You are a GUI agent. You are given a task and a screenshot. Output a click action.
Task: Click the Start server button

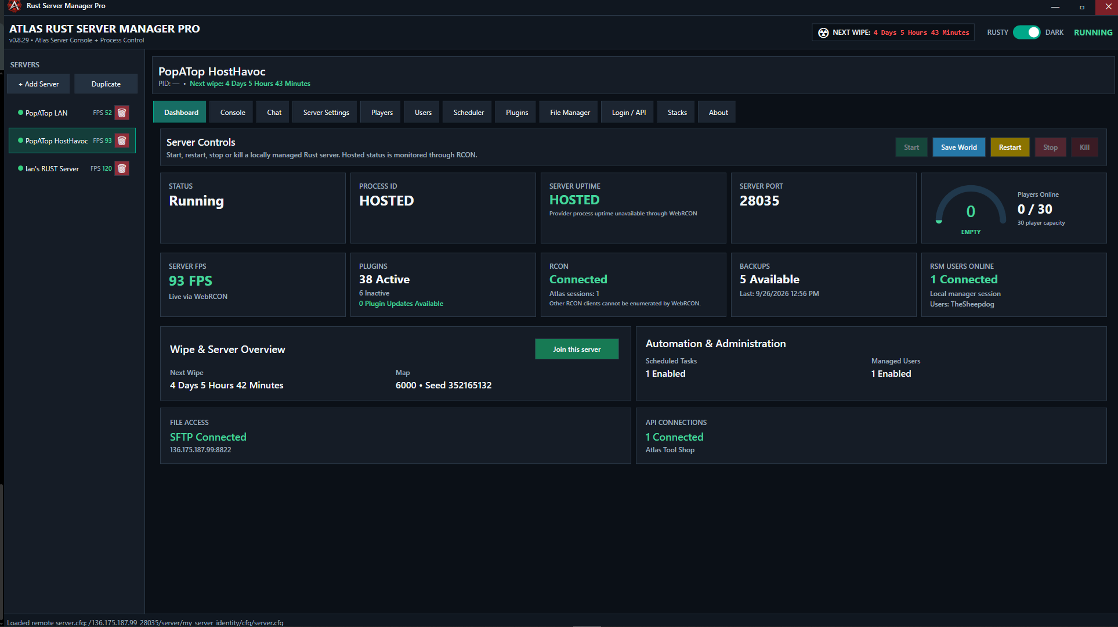(911, 147)
